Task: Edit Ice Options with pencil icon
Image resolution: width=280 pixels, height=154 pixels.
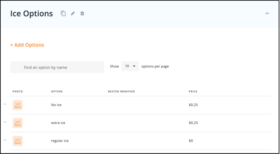Action: pos(73,13)
